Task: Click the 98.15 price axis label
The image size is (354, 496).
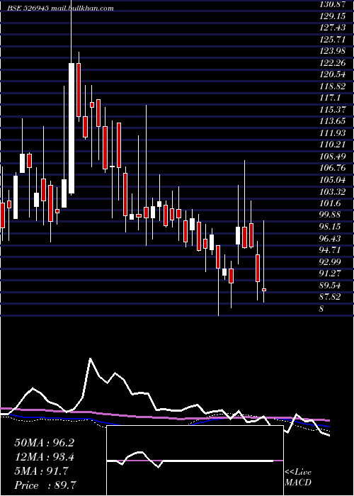Action: pyautogui.click(x=329, y=227)
